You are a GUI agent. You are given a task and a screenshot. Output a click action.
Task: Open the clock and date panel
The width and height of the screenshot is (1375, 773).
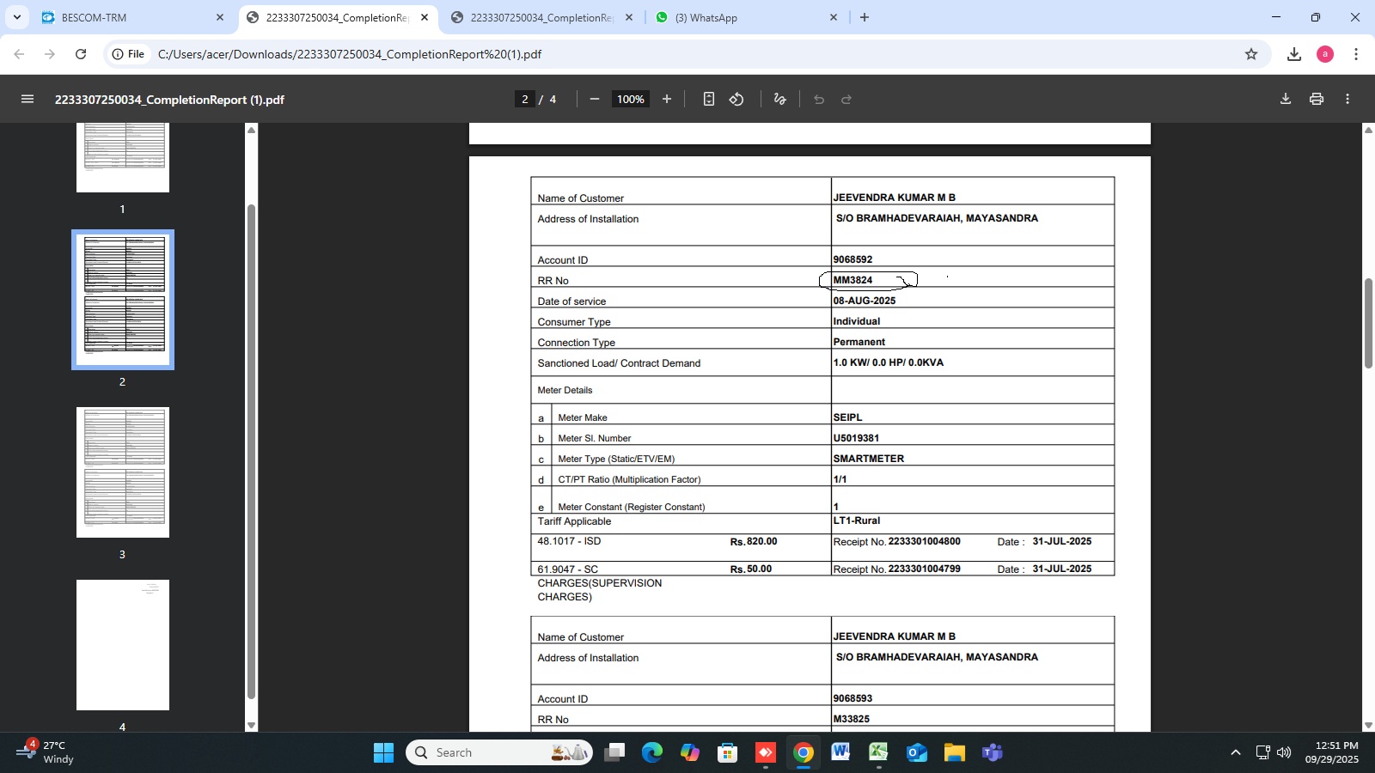1332,752
